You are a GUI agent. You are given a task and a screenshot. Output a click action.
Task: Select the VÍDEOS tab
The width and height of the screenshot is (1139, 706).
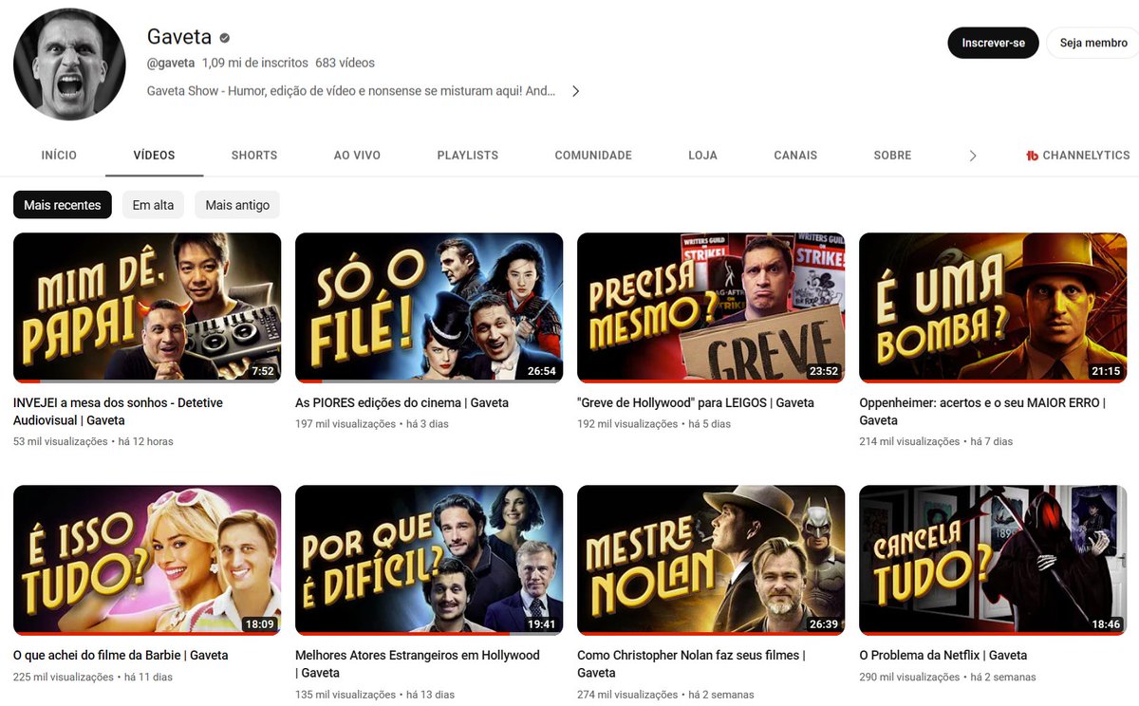[154, 155]
